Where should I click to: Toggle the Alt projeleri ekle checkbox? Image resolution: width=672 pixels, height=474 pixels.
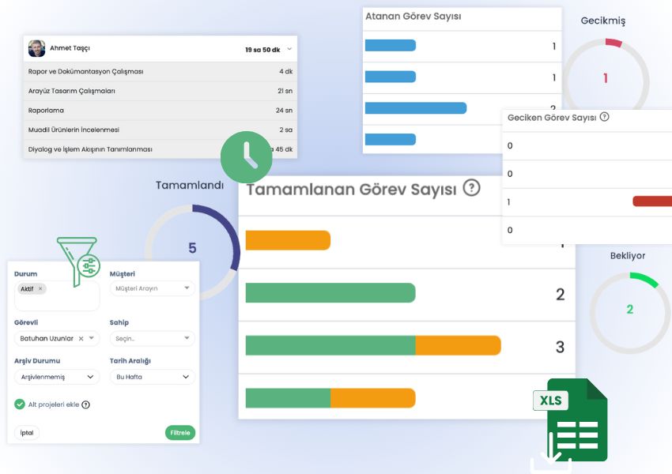(20, 404)
